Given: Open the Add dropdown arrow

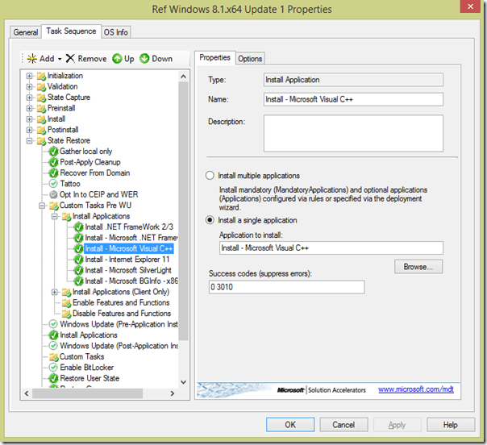Looking at the screenshot, I should pyautogui.click(x=60, y=59).
